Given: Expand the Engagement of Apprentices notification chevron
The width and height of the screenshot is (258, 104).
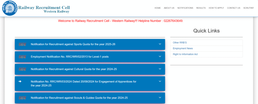Looking at the screenshot, I should (160, 81).
